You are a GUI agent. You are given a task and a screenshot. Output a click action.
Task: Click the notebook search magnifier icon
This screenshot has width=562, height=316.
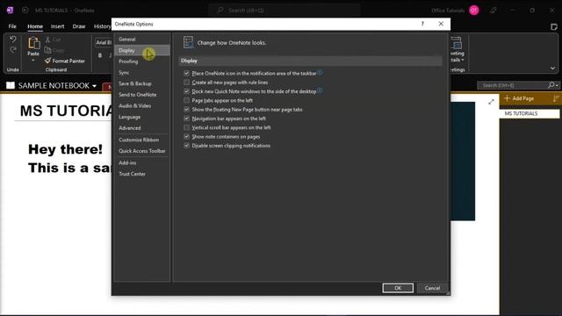pos(551,85)
